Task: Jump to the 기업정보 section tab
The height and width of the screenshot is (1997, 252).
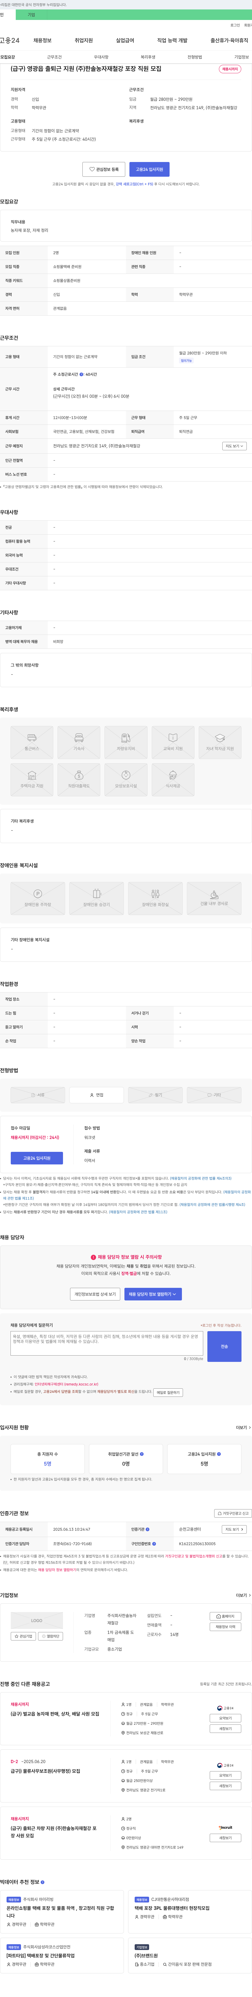Action: point(242,57)
